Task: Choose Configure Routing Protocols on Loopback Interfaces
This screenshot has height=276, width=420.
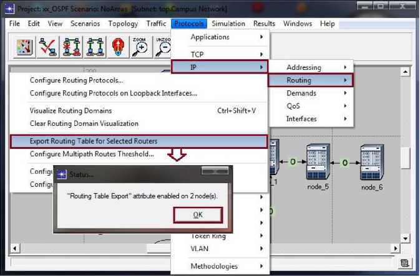Action: pos(139,93)
